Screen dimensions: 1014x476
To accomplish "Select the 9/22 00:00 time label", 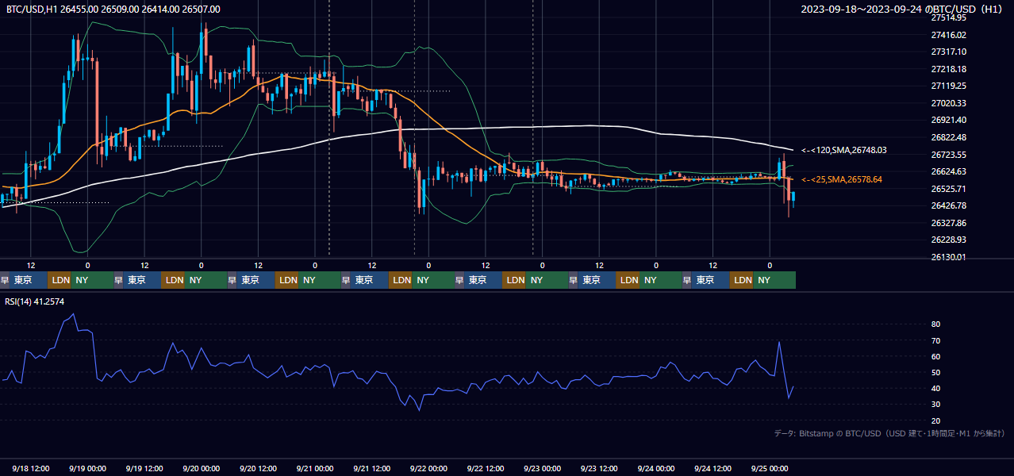I will coord(429,469).
